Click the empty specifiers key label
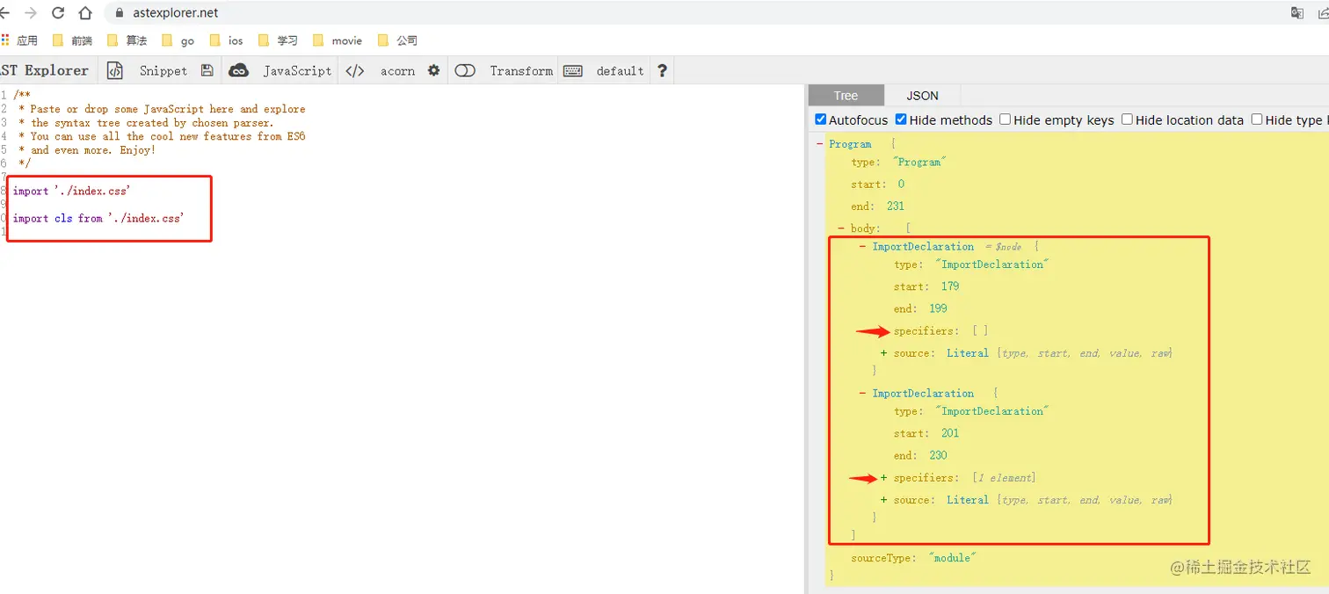Screen dimensions: 1329x594 pos(926,331)
